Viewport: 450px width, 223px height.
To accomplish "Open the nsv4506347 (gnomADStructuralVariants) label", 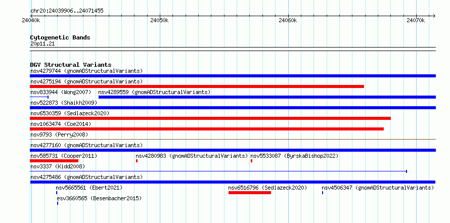I will pos(378,188).
